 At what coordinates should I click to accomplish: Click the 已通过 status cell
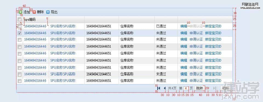point(161,26)
